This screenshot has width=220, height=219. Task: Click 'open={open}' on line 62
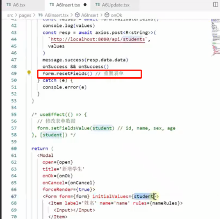click(57, 162)
